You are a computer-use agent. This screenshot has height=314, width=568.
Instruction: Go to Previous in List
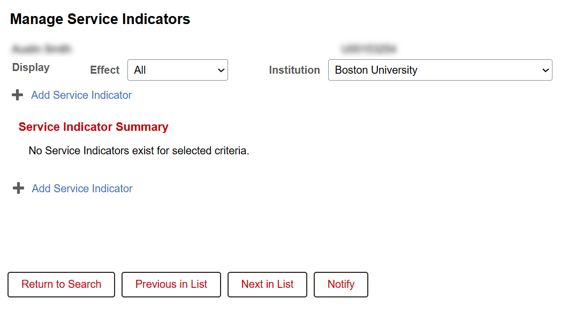[171, 285]
